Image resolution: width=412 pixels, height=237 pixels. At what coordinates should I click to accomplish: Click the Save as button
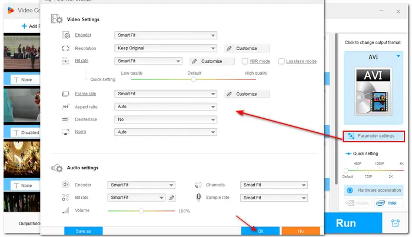click(84, 231)
